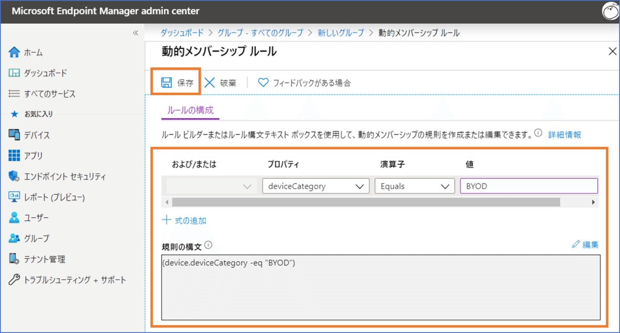
Task: Open the および/または dropdown
Action: pos(212,186)
